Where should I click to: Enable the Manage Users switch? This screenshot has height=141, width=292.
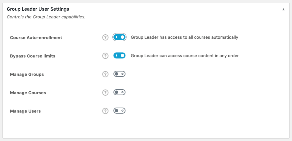(119, 111)
